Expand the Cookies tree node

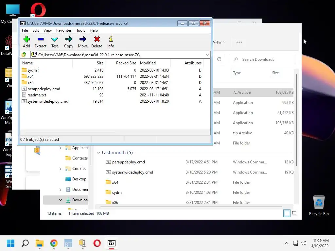click(x=60, y=169)
